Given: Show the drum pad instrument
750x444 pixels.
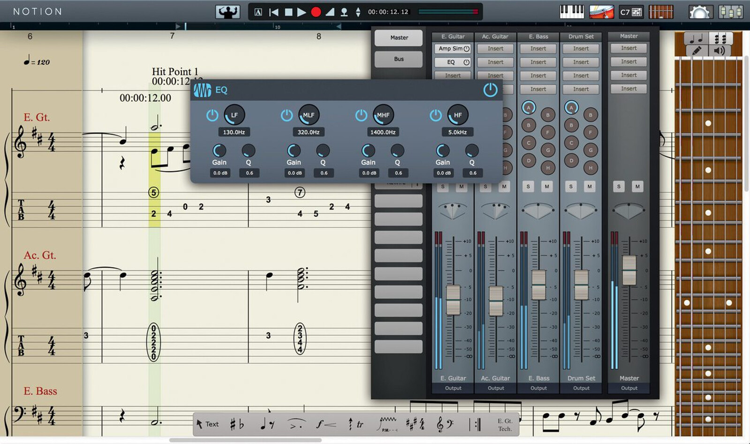Looking at the screenshot, I should click(601, 12).
